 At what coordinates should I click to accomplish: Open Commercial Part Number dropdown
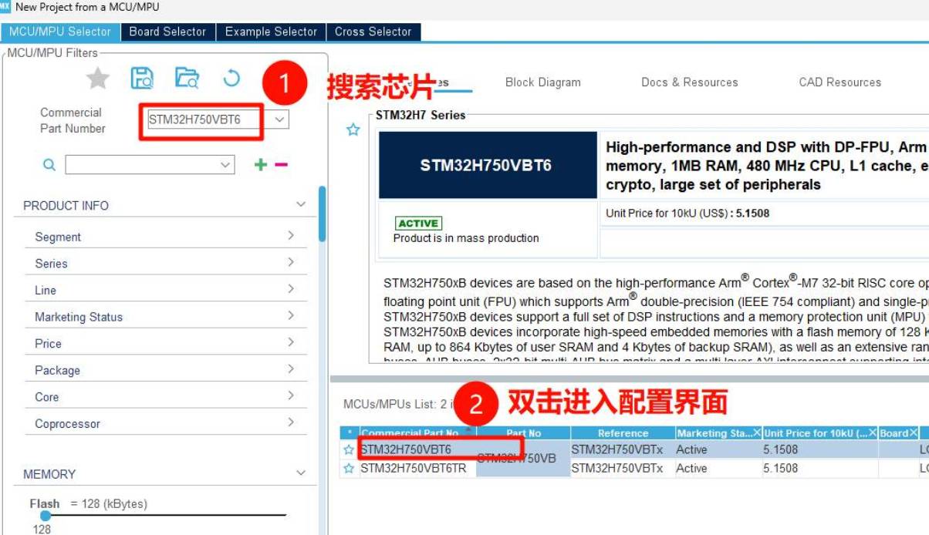pos(280,119)
